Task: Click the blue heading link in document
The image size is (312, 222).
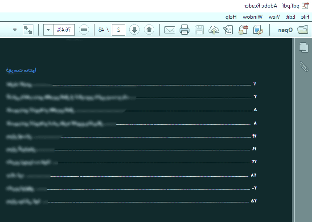Action: pos(21,70)
